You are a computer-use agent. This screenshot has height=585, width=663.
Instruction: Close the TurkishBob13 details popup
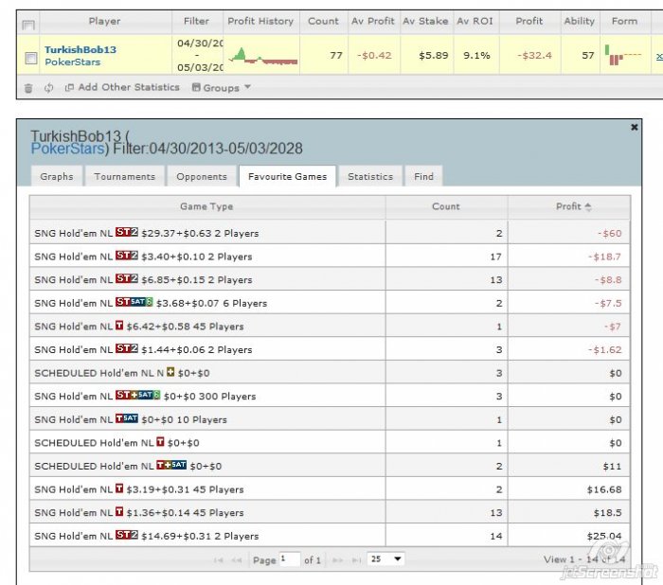634,127
